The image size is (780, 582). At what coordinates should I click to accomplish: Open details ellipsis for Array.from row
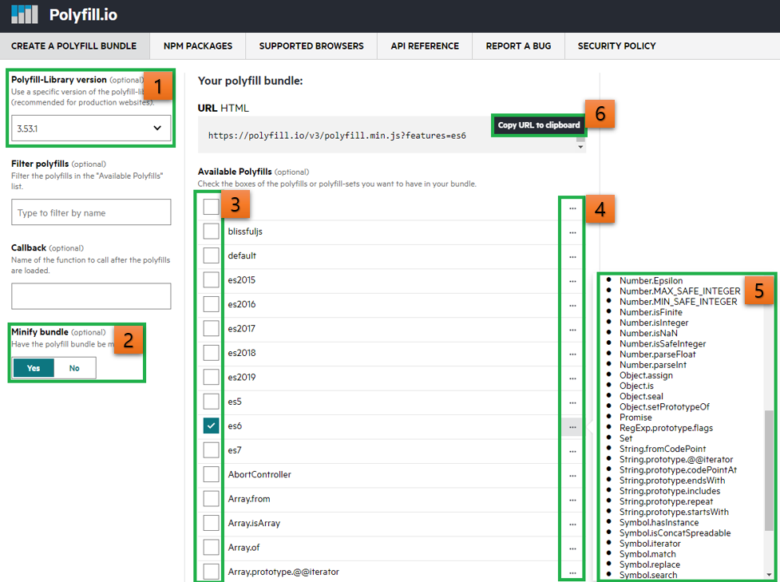pos(572,501)
